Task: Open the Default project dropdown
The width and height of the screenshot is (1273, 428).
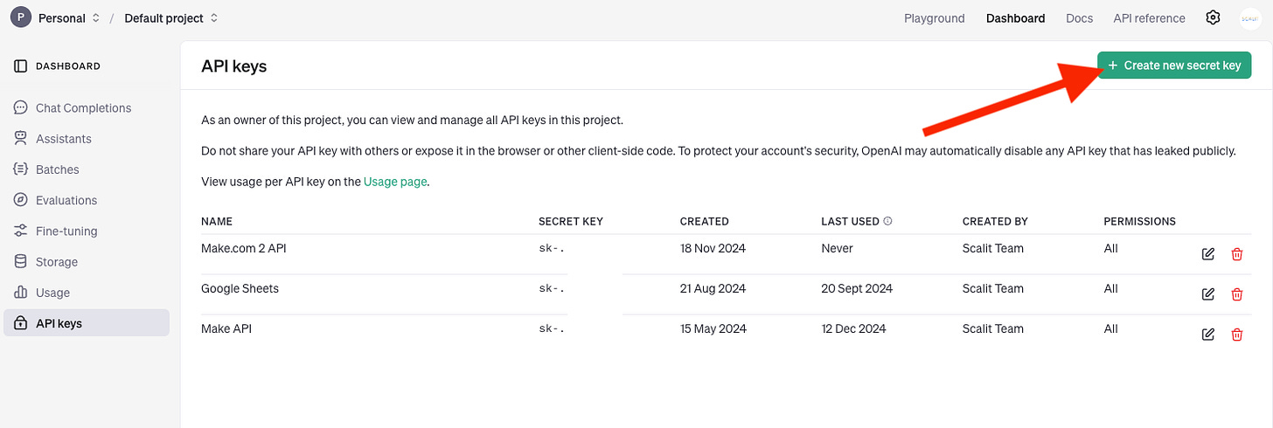Action: [x=171, y=18]
